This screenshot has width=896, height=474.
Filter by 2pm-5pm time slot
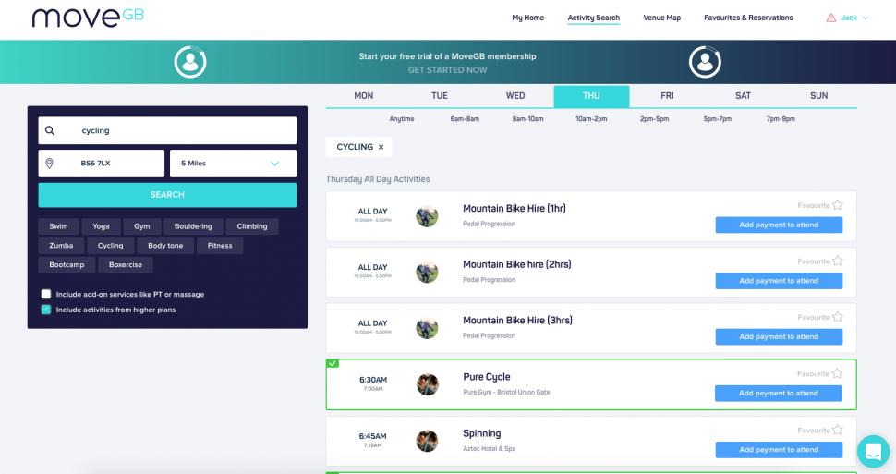point(654,119)
